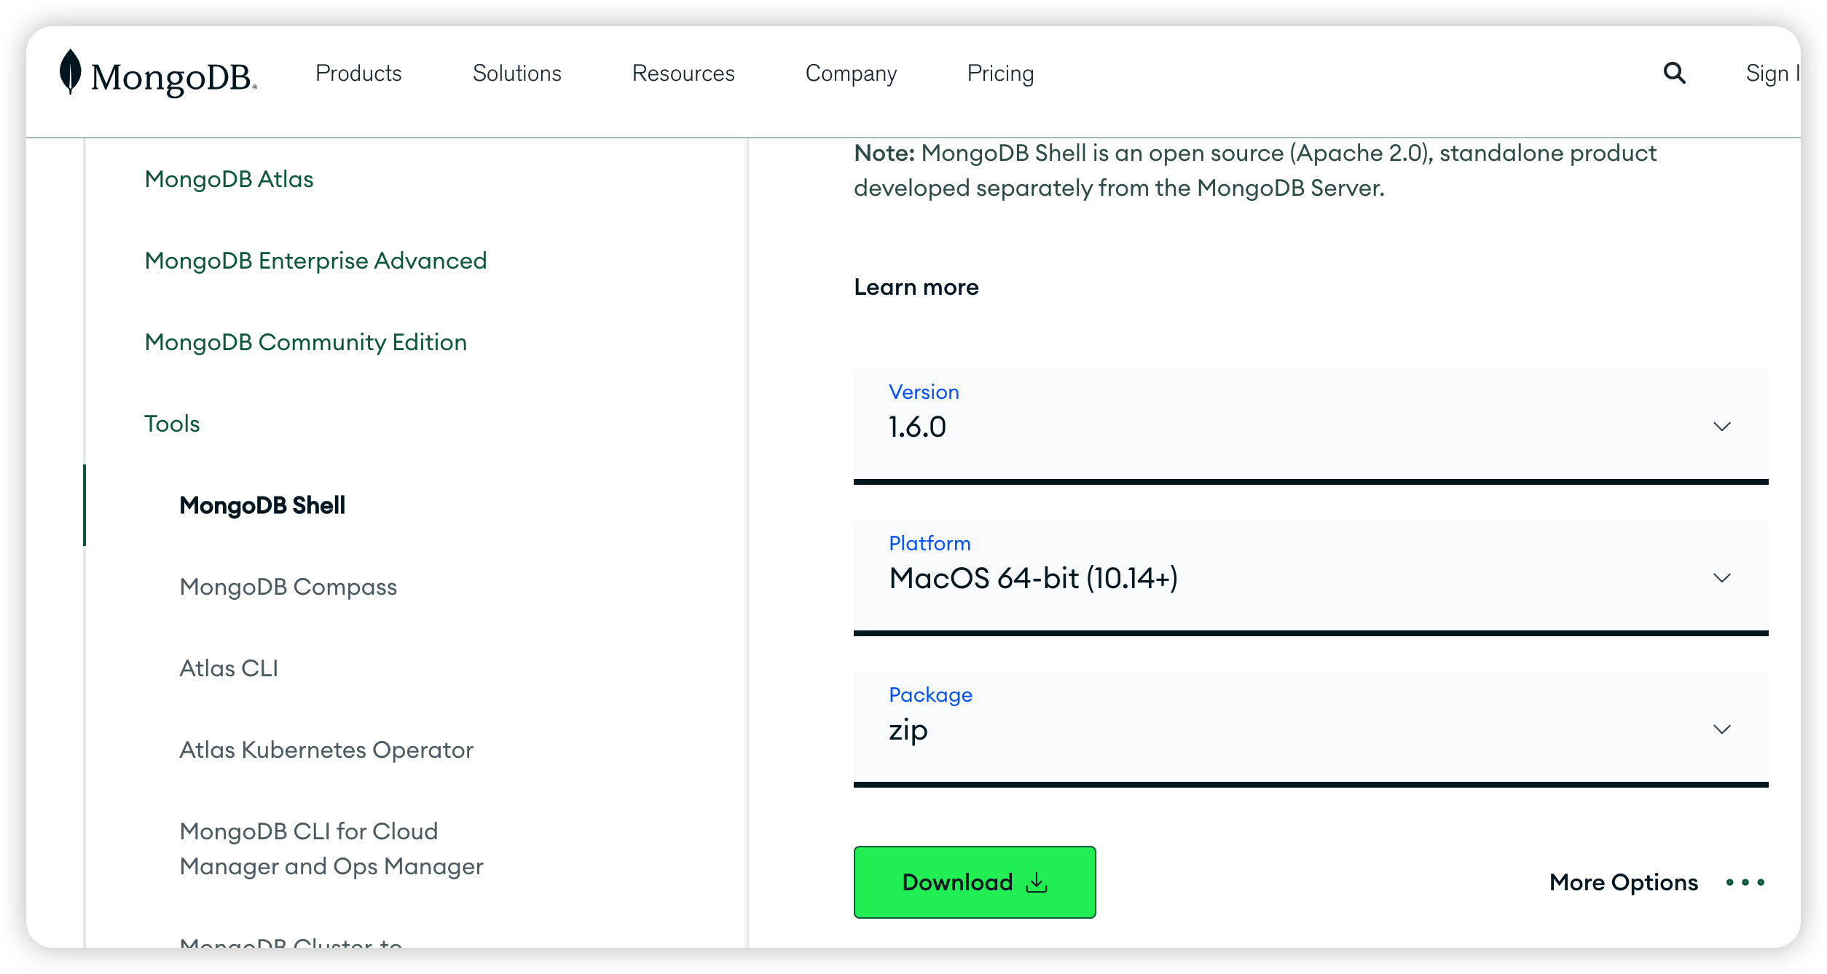Choose MongoDB Compass in Tools list

click(x=288, y=587)
